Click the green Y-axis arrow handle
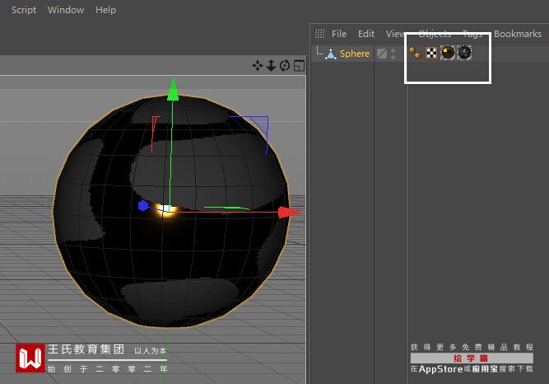549x384 pixels. 173,90
